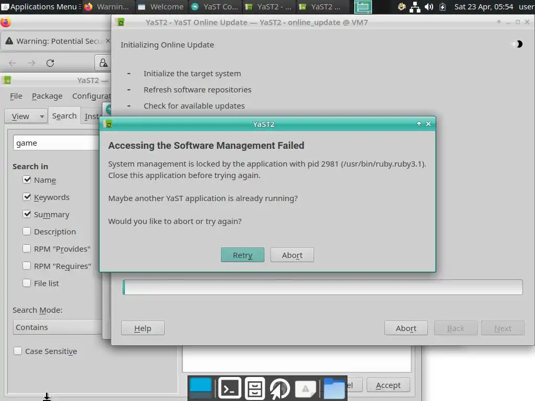The width and height of the screenshot is (535, 401).
Task: Click Show Desktop icon in the dock
Action: (x=201, y=388)
